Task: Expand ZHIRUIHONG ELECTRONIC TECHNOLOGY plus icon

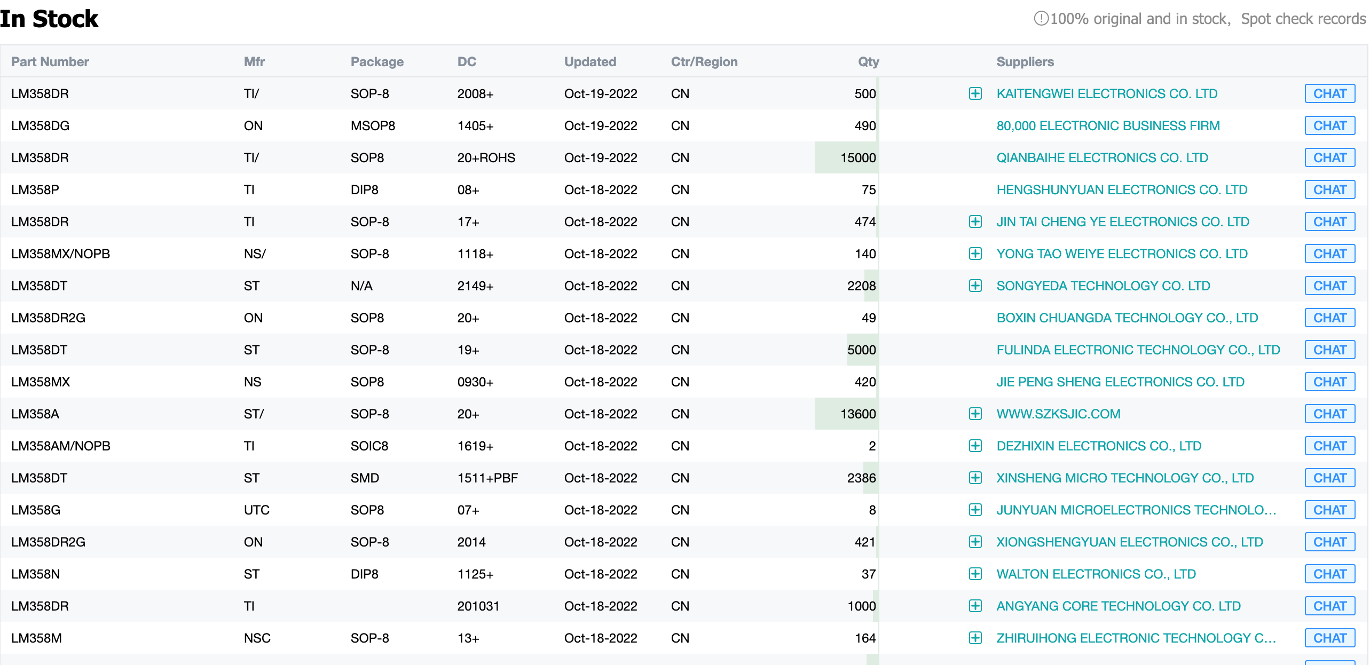Action: point(975,638)
